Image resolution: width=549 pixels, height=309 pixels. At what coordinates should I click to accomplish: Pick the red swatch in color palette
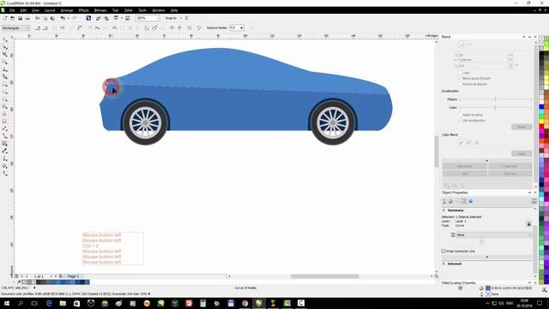541,126
